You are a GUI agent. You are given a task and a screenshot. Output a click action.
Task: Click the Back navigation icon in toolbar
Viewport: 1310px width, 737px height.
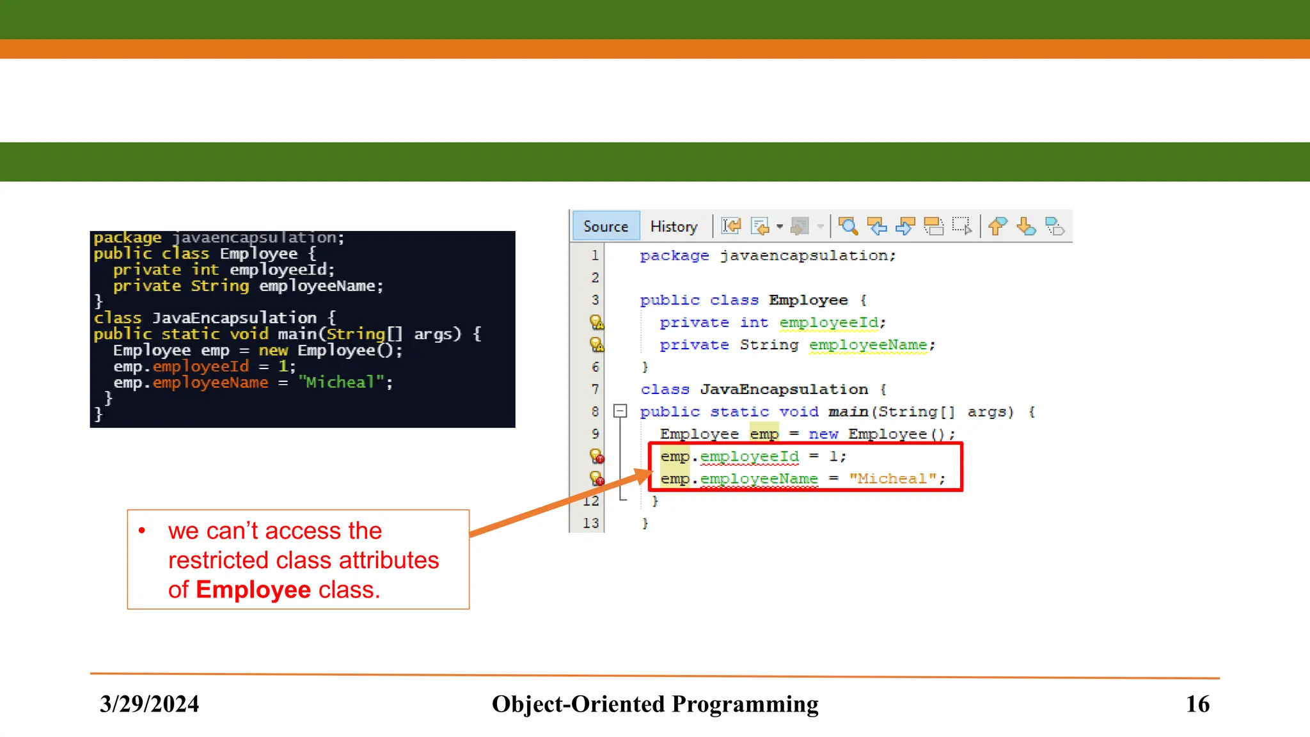click(760, 226)
